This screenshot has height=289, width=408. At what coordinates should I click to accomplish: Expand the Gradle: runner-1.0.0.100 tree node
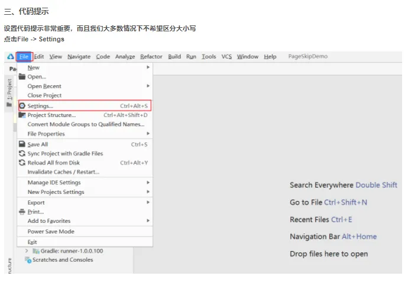pos(27,251)
